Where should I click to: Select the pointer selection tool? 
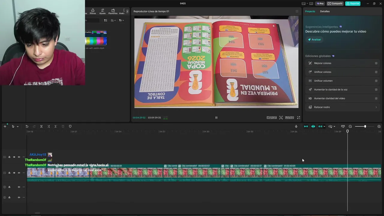tap(13, 126)
